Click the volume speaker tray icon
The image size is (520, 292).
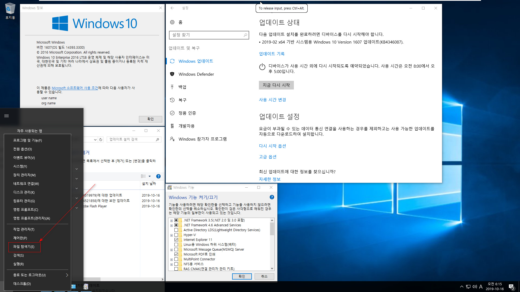point(475,287)
